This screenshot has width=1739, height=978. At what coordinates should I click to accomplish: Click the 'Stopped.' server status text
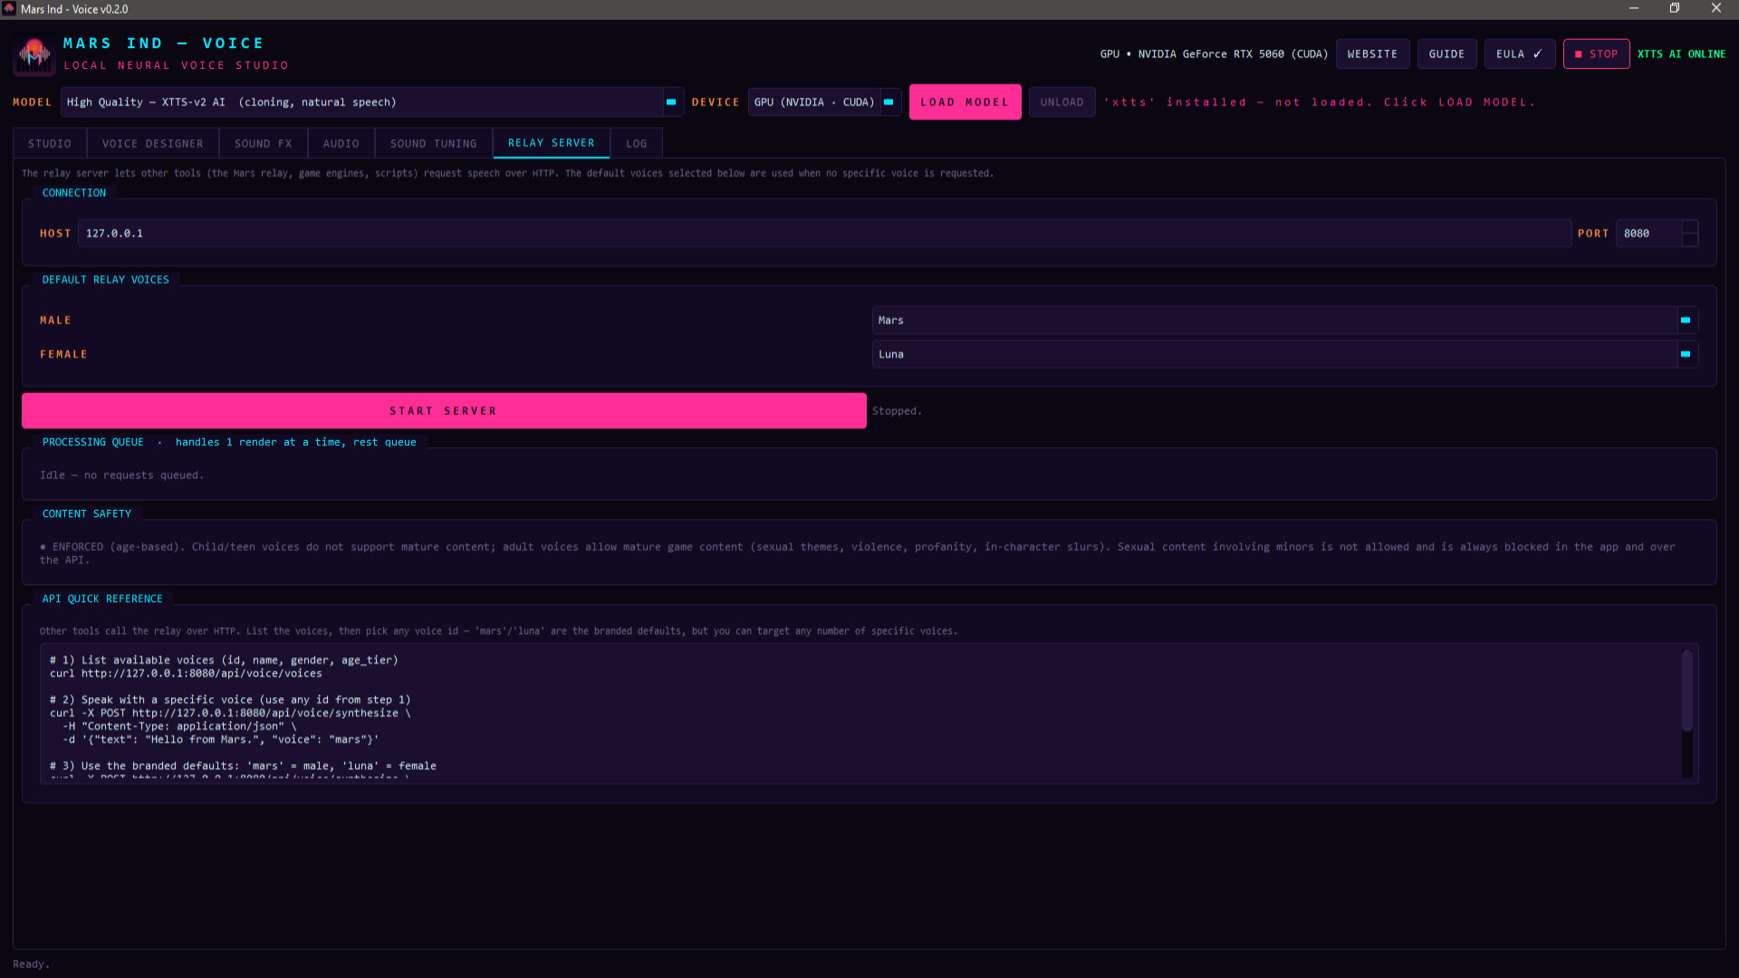tap(897, 411)
